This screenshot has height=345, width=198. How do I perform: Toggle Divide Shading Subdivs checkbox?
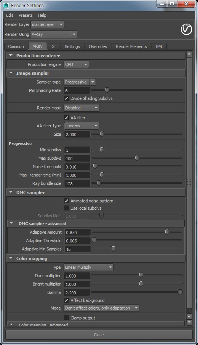(x=66, y=98)
